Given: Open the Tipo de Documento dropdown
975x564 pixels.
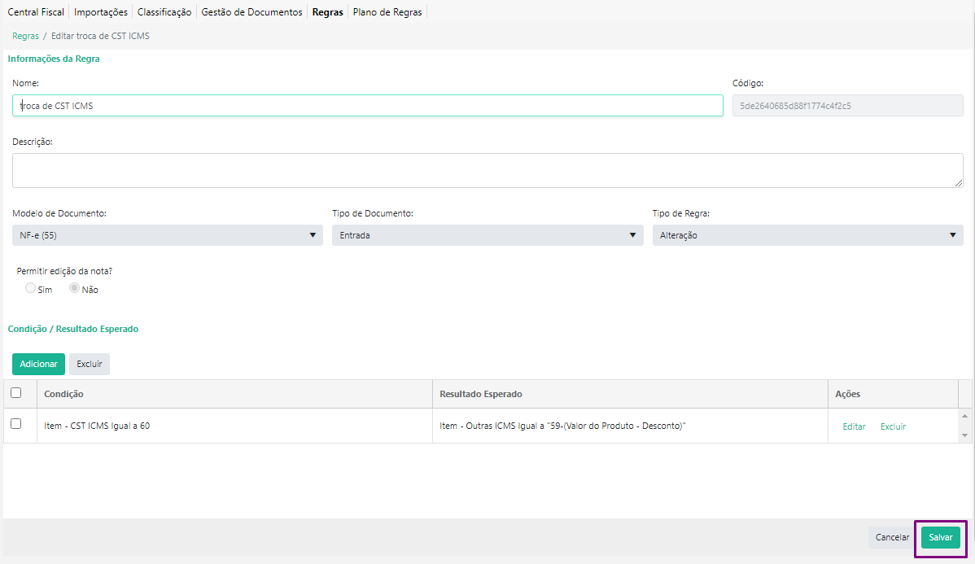Looking at the screenshot, I should tap(487, 235).
